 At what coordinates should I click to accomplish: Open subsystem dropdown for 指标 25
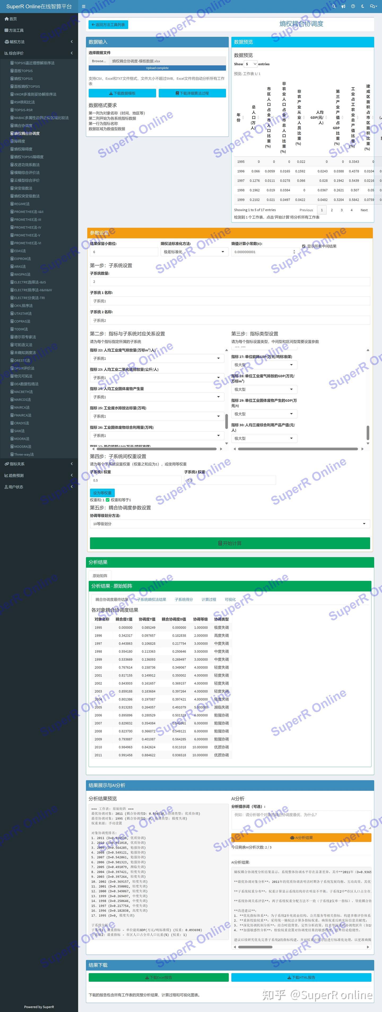pyautogui.click(x=157, y=416)
